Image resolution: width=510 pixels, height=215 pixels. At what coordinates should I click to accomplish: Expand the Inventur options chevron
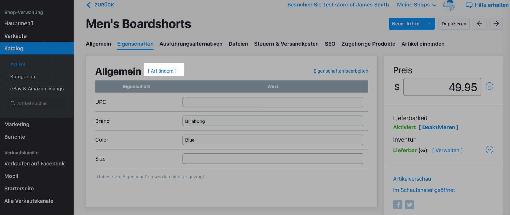(489, 150)
